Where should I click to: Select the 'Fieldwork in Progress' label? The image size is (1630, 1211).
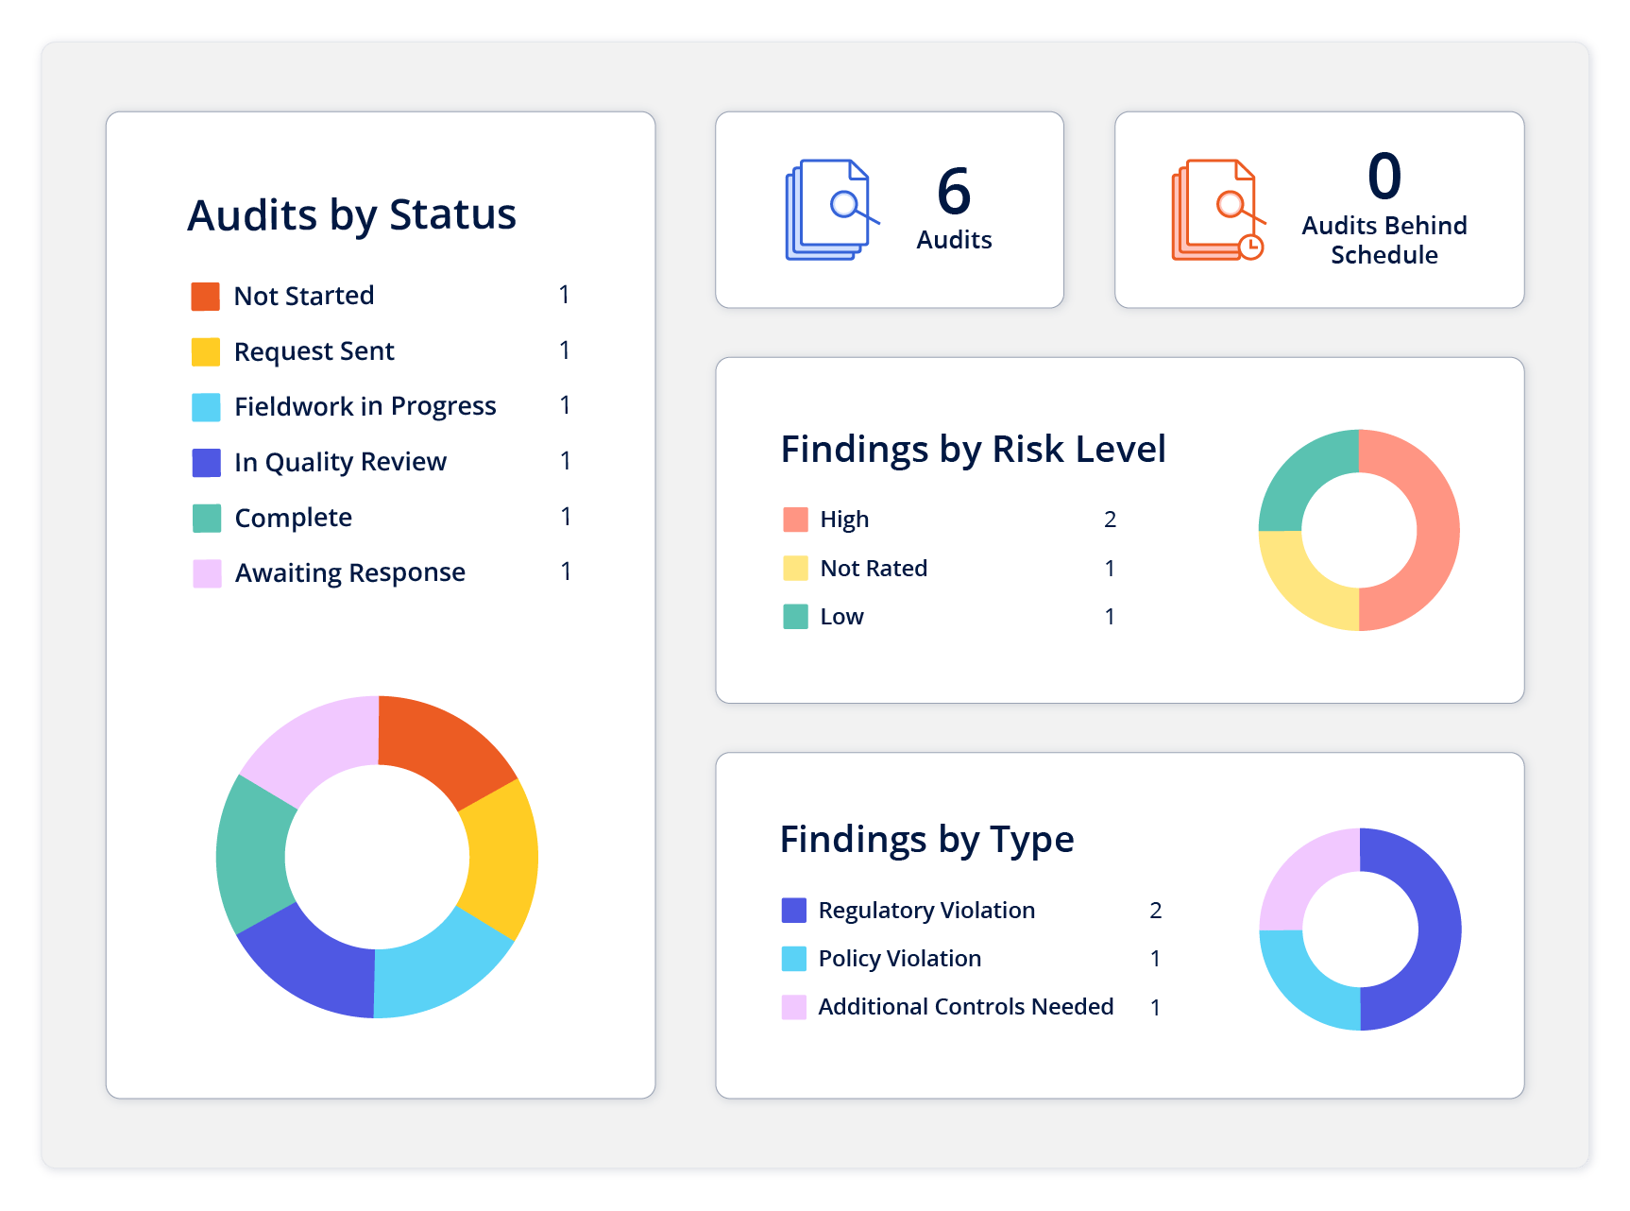pos(365,407)
